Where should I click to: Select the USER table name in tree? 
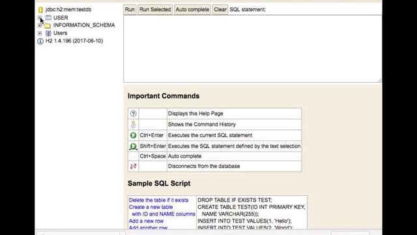coord(61,18)
